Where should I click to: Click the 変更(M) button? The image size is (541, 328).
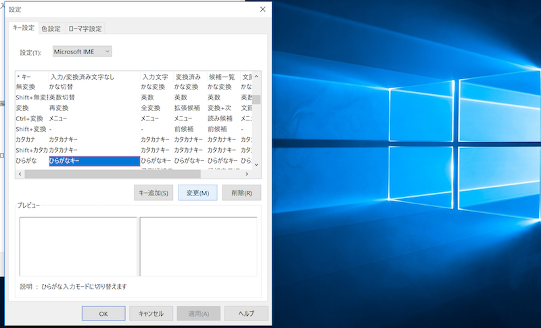click(x=197, y=193)
